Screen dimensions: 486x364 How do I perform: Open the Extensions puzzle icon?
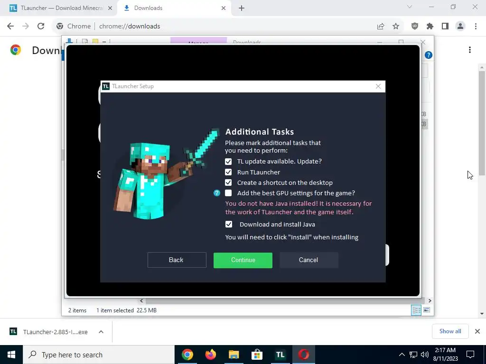[430, 27]
